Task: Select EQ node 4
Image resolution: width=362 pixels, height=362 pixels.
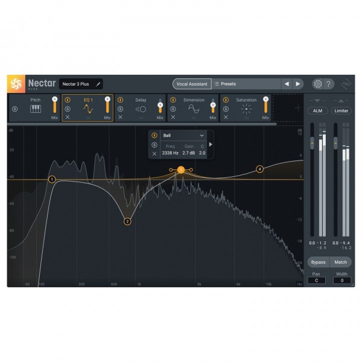Action: pyautogui.click(x=259, y=169)
